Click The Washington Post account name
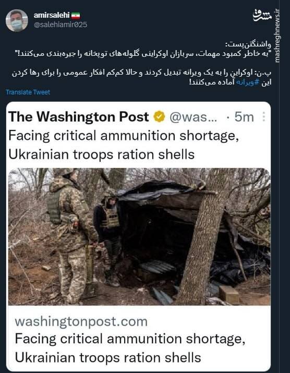Viewport: 290px width, 373px height. [79, 117]
